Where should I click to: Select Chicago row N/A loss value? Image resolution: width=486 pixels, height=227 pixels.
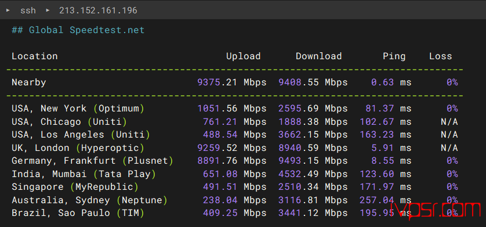pos(449,121)
